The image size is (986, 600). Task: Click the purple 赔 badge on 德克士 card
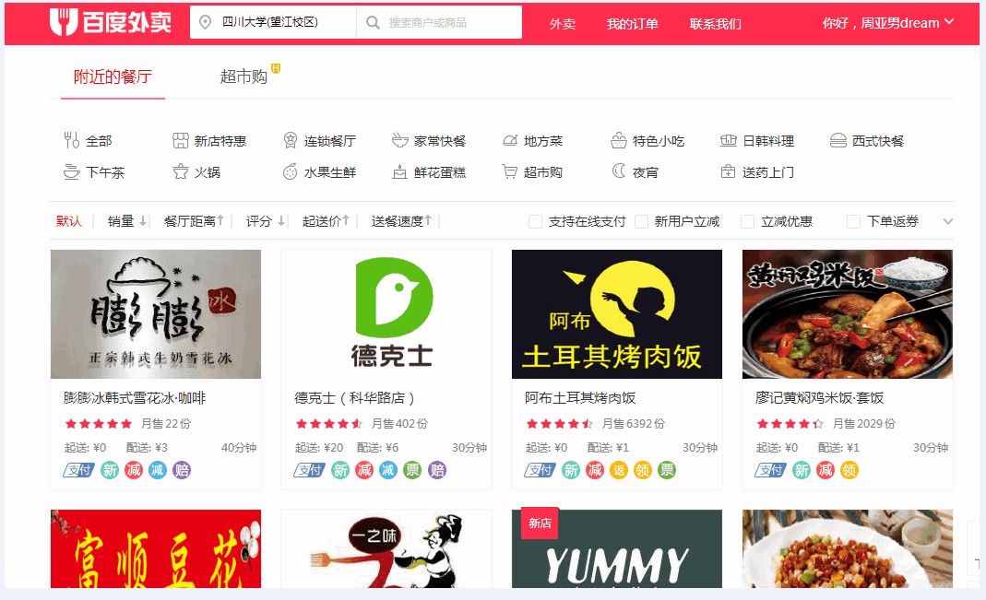[x=437, y=470]
